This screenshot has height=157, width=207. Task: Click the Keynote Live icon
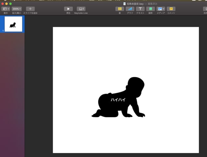click(x=81, y=9)
